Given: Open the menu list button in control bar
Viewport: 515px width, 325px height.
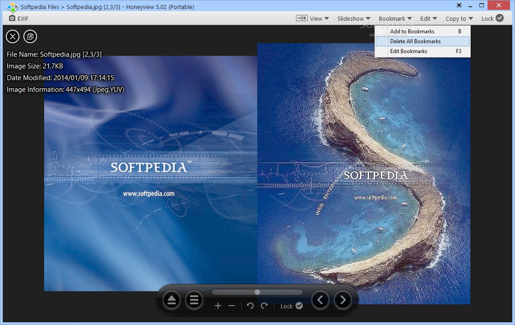Looking at the screenshot, I should point(194,300).
